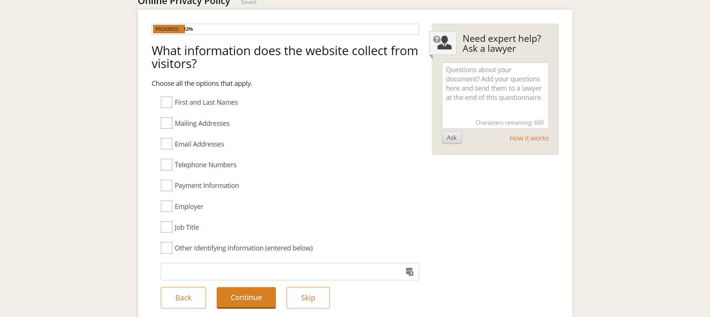The width and height of the screenshot is (710, 317).
Task: Skip this question
Action: coord(308,298)
